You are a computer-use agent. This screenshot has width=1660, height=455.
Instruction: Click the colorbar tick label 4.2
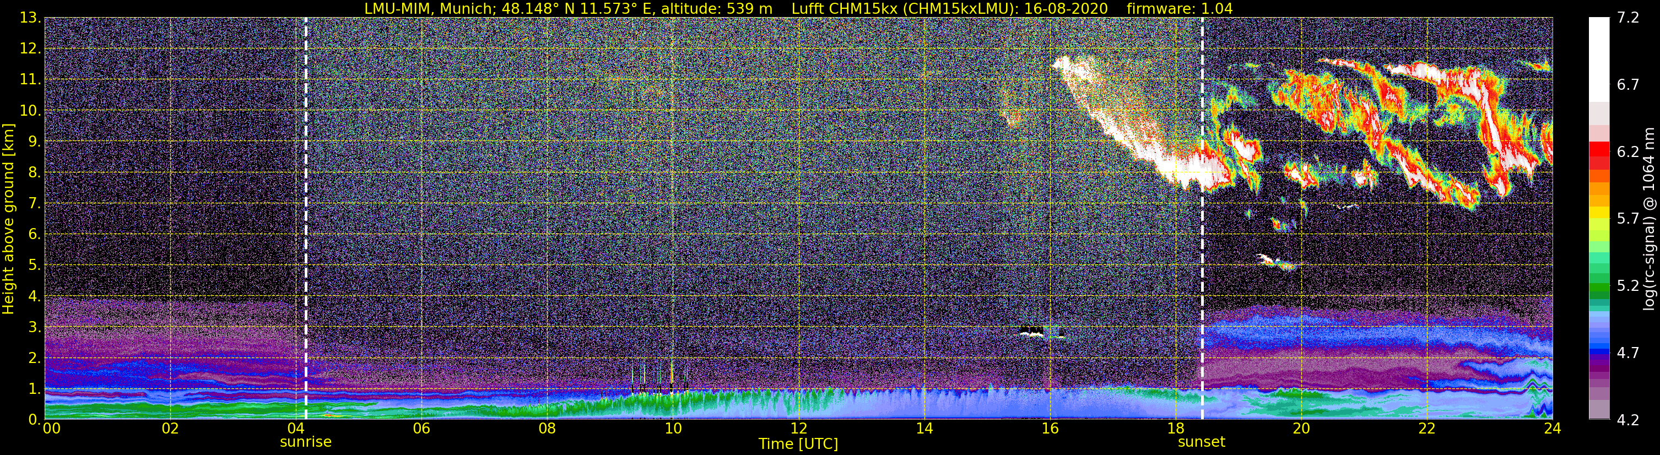click(x=1628, y=420)
